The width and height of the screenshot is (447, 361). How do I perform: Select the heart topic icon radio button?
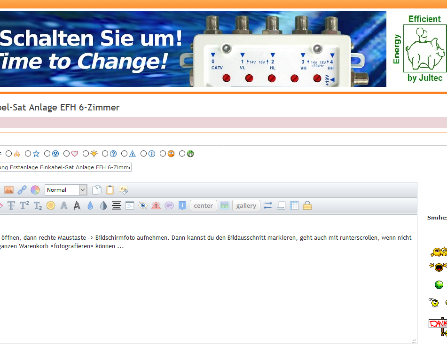(x=67, y=154)
